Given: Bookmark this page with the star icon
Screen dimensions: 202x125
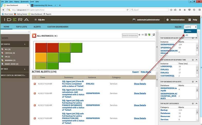Looking at the screenshot, I should 171,10.
